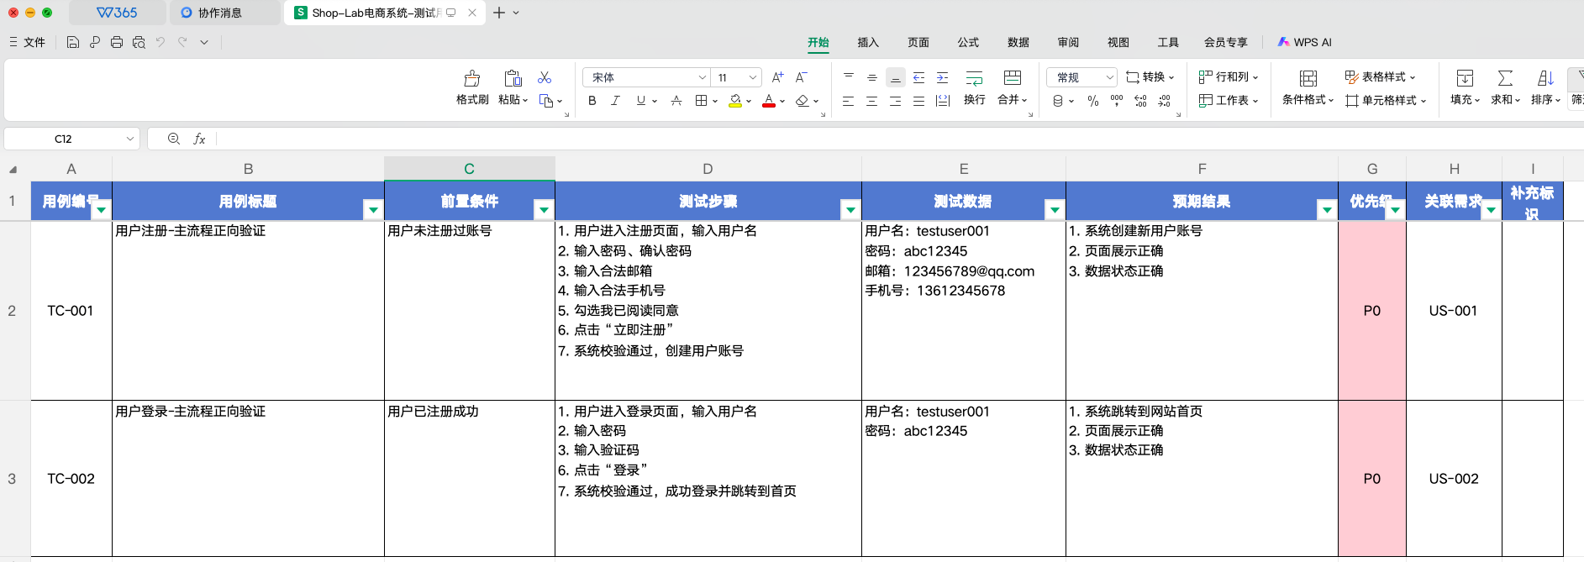1584x562 pixels.
Task: Open filter dropdown on 预期结果 header
Action: pyautogui.click(x=1327, y=210)
